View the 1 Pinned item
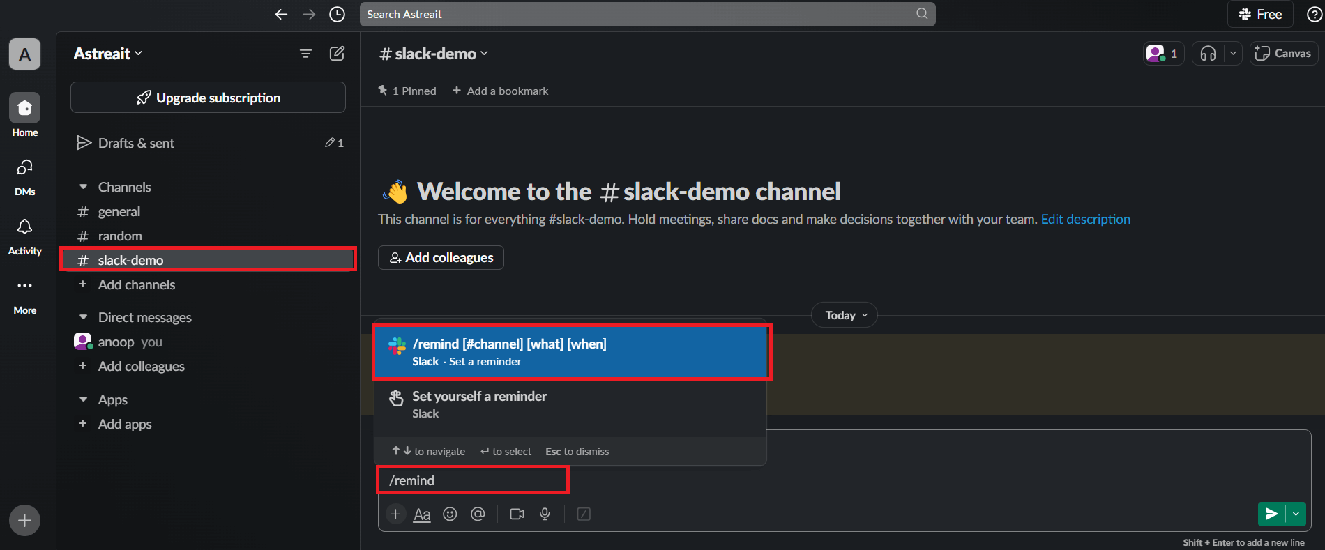The width and height of the screenshot is (1325, 550). click(407, 91)
